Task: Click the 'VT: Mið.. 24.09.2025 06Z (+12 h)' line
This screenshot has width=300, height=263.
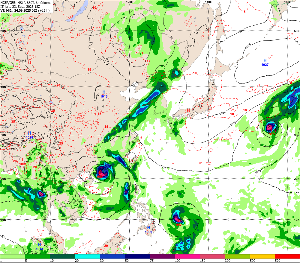Action: tap(25, 10)
